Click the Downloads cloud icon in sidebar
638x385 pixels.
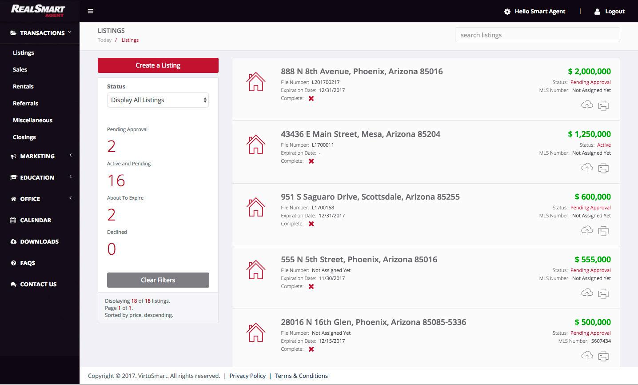pyautogui.click(x=13, y=241)
